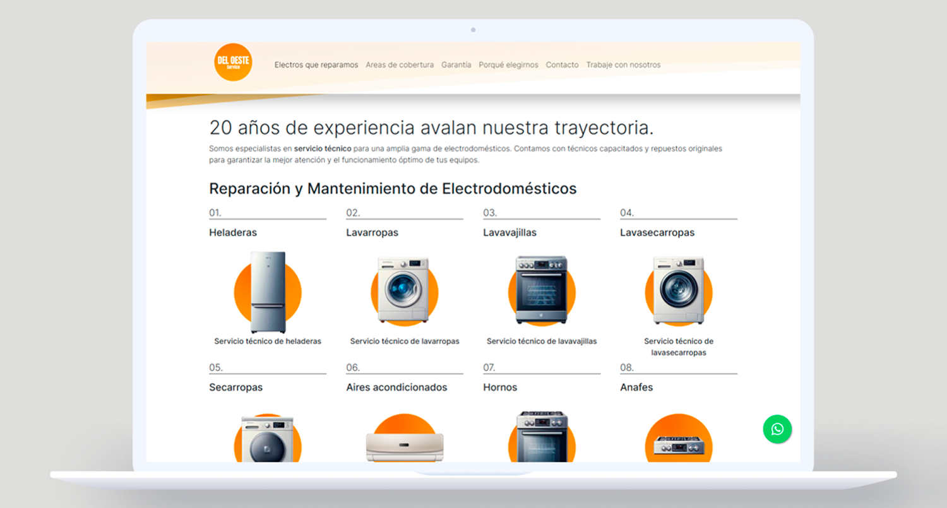Viewport: 947px width, 508px height.
Task: Click the Heladeras refrigerator image
Action: [x=268, y=292]
